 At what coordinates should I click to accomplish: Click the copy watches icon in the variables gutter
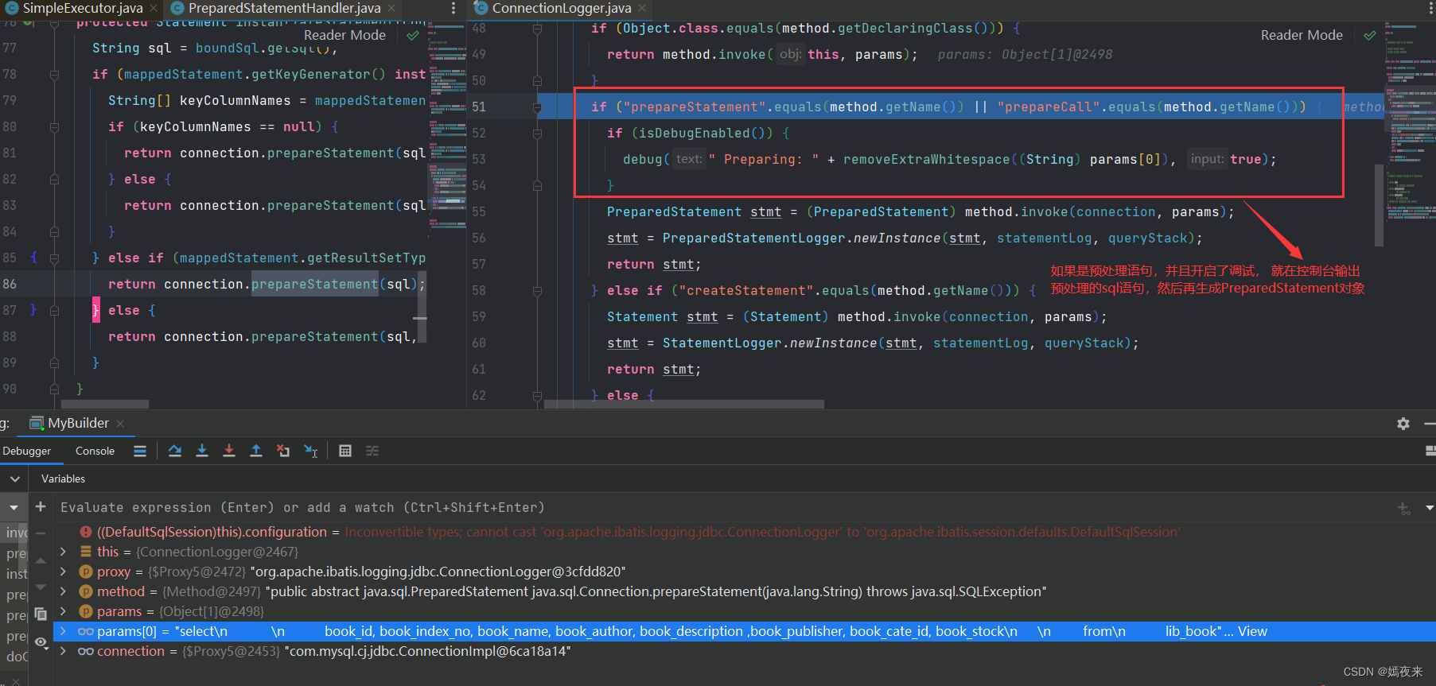point(41,614)
